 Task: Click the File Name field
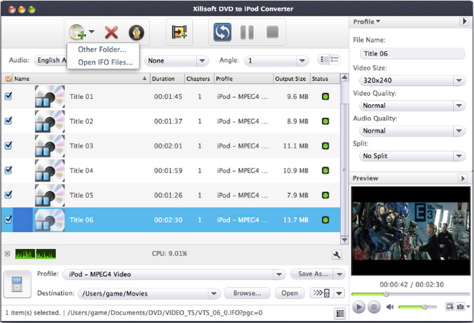click(x=412, y=54)
